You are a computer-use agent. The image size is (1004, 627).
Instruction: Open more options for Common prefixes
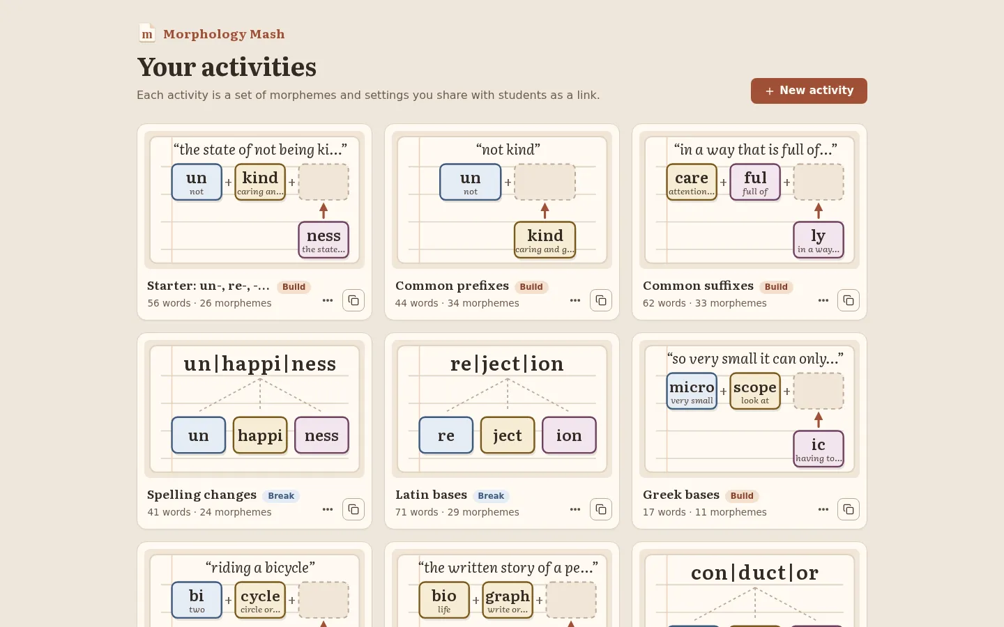pyautogui.click(x=575, y=300)
